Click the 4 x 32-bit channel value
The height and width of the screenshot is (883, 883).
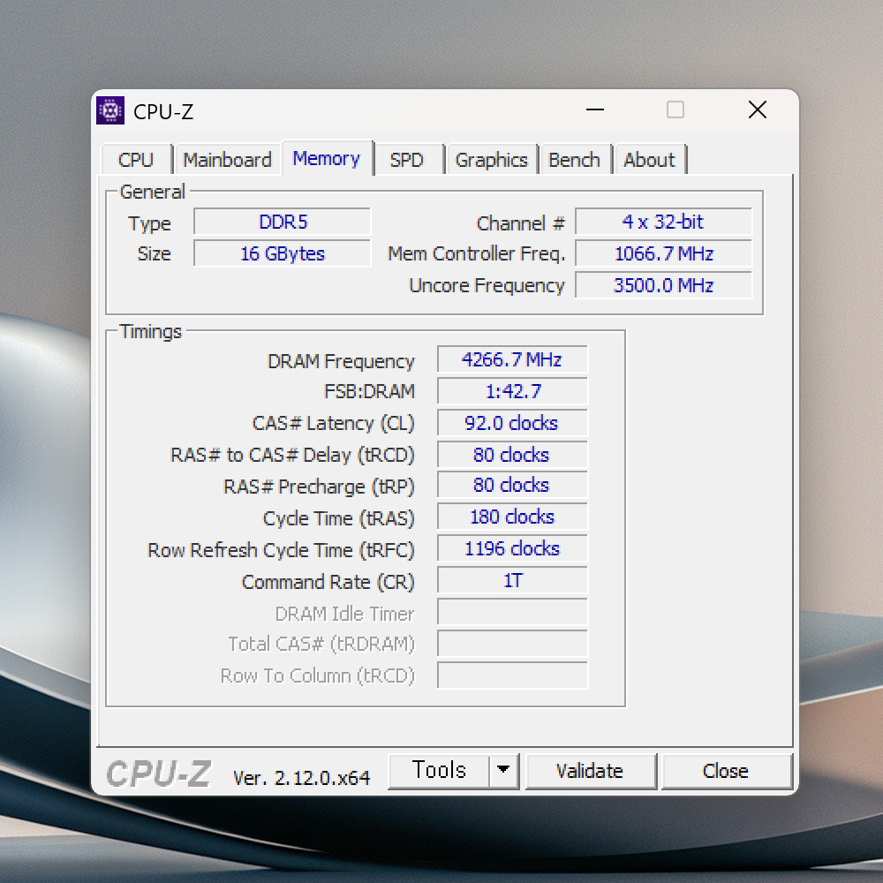pos(663,222)
